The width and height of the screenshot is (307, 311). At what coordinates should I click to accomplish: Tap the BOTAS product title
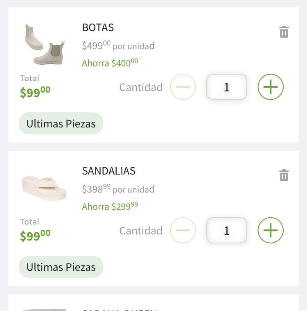[x=98, y=27]
